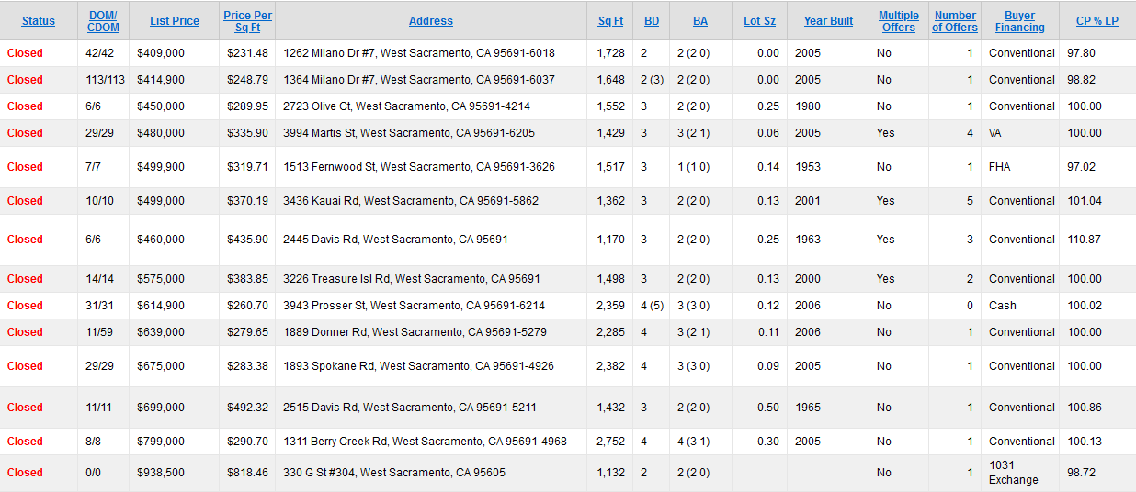The height and width of the screenshot is (492, 1136).
Task: Click CP % LP value 110.87
Action: pyautogui.click(x=1085, y=240)
